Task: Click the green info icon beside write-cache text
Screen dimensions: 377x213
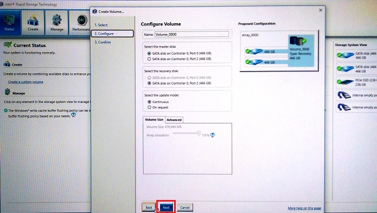Action: pyautogui.click(x=6, y=111)
